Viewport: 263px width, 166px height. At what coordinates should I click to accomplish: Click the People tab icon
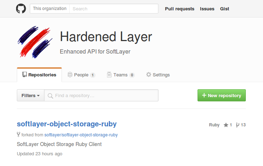click(x=70, y=75)
